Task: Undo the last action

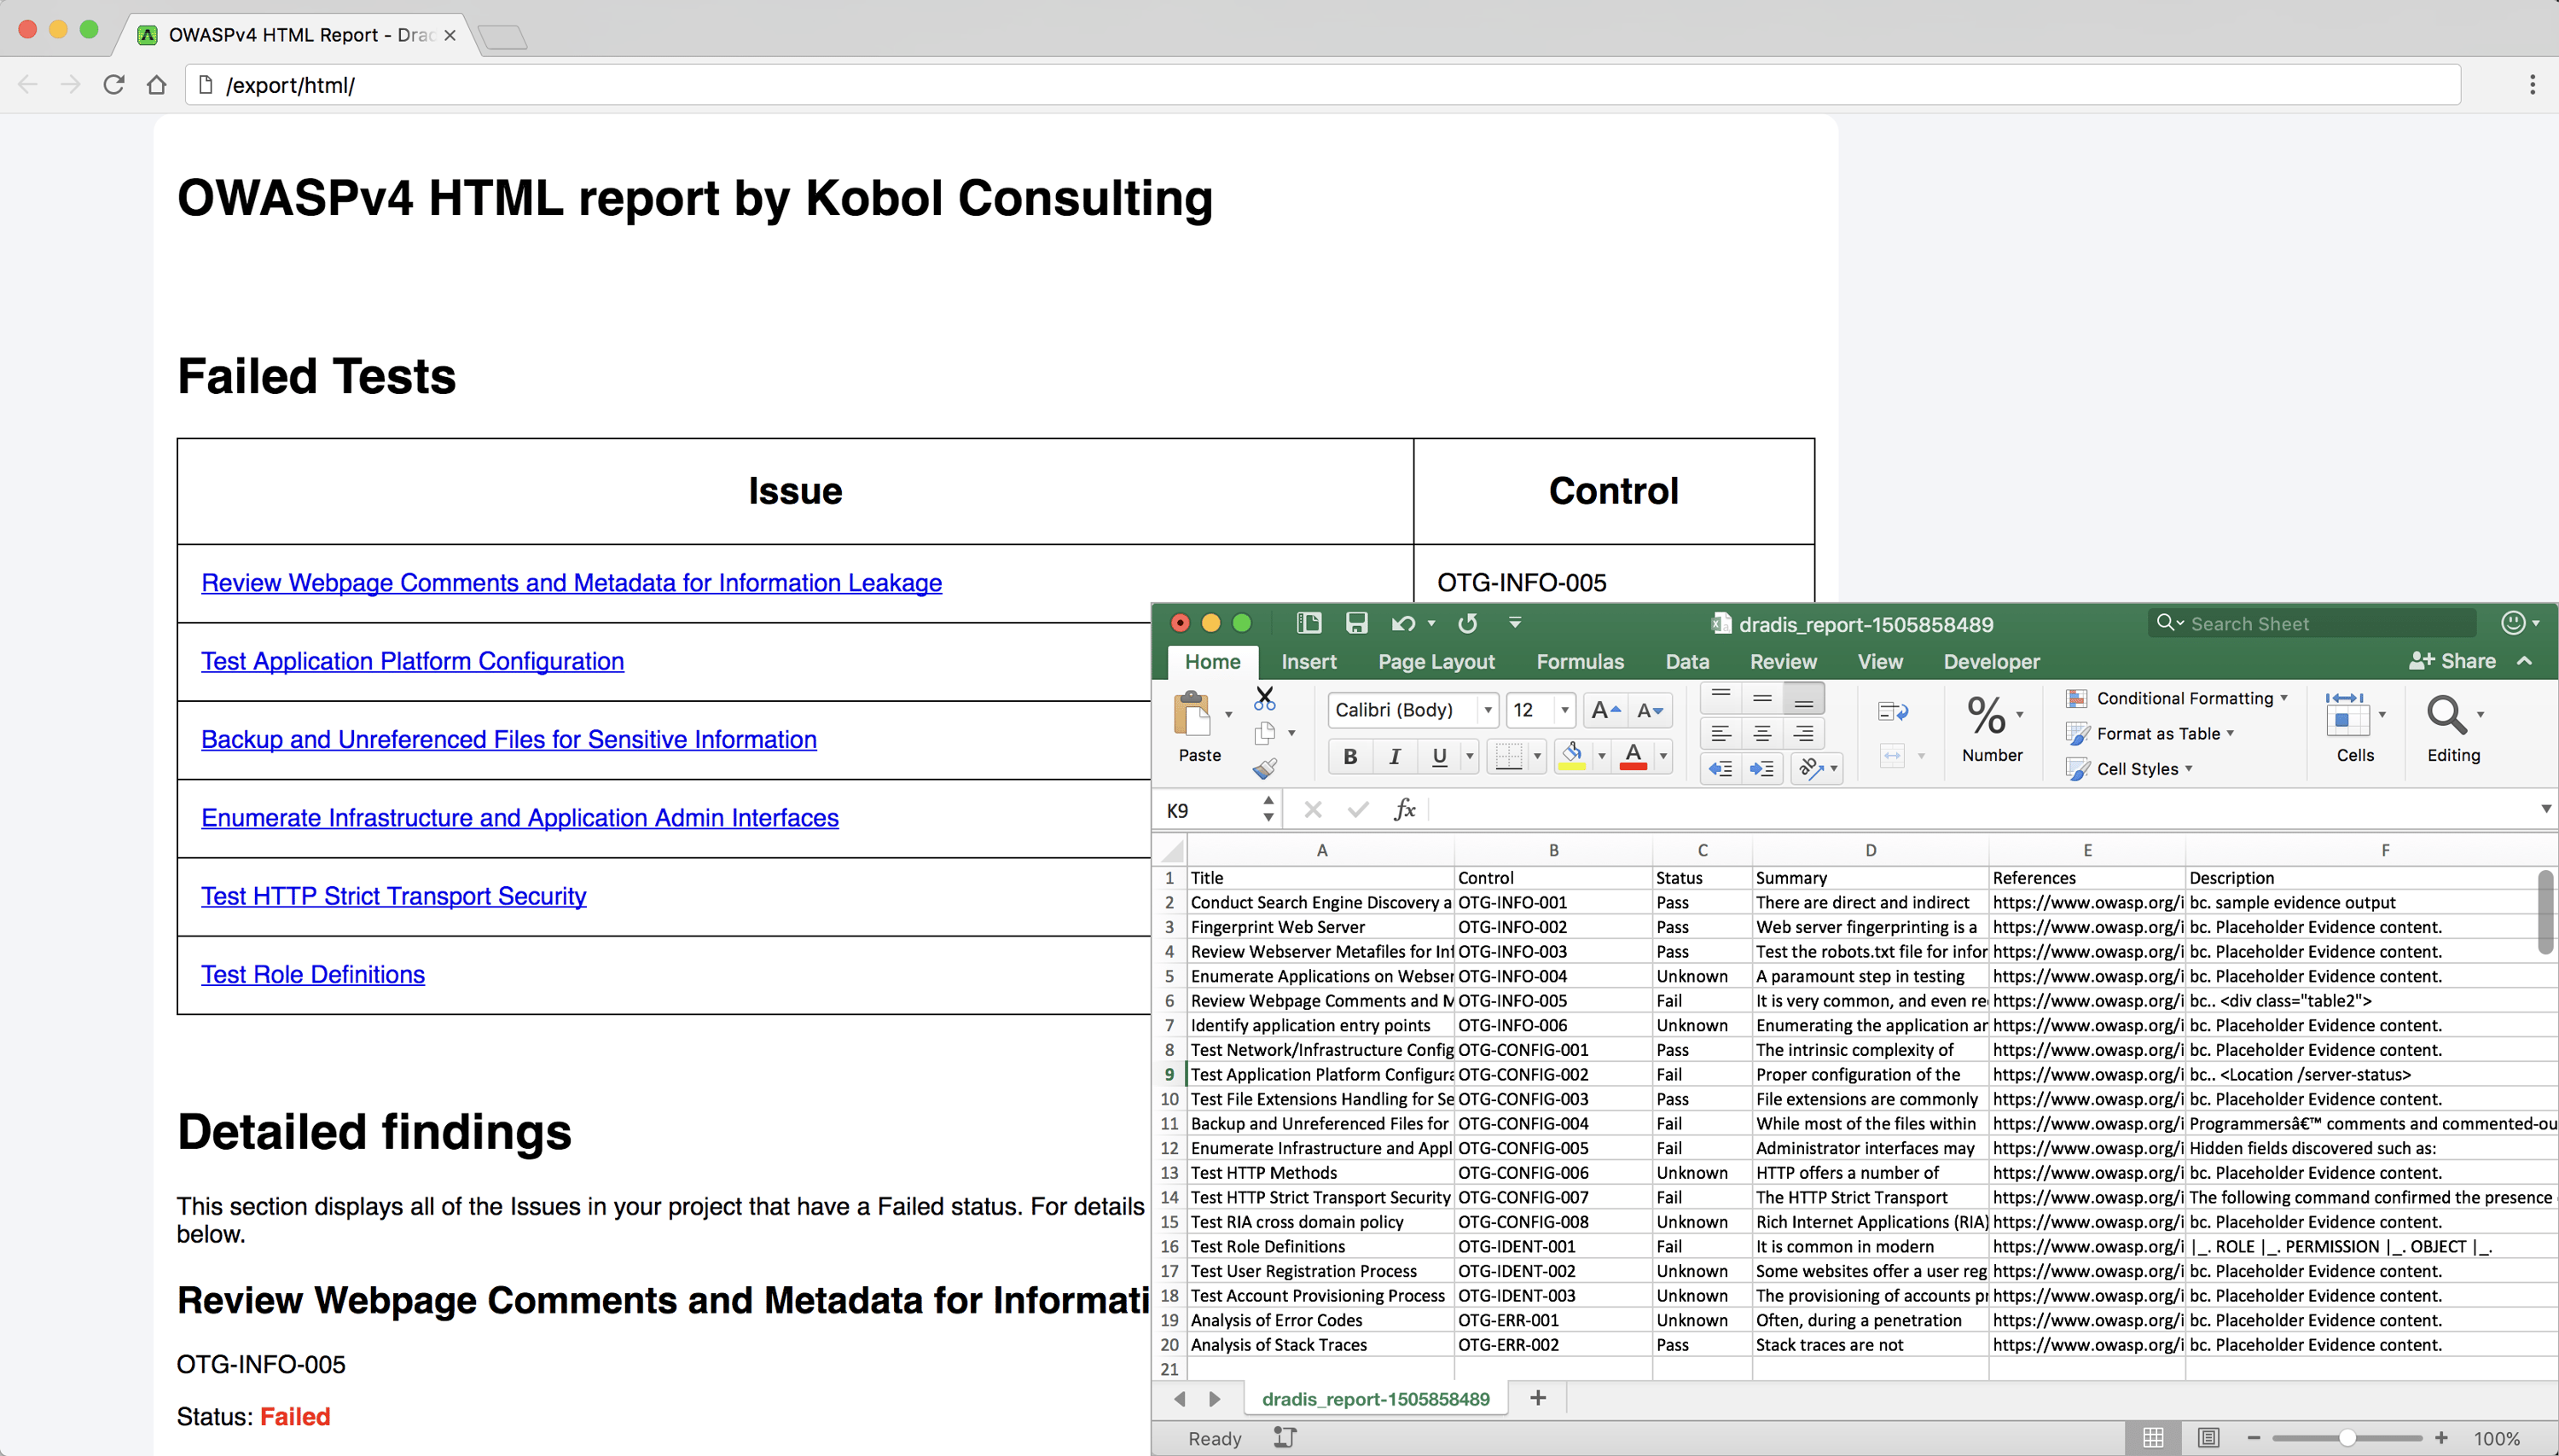Action: (x=1404, y=623)
